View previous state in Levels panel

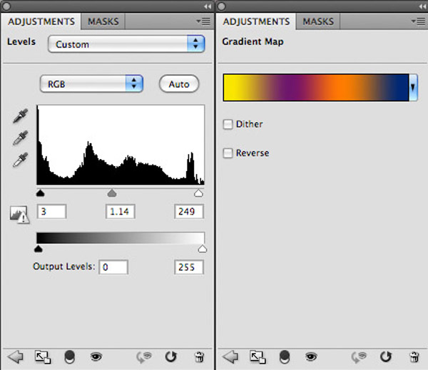point(144,357)
